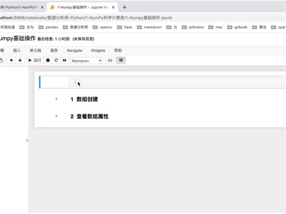Open the pandas bookmark folder

(48, 27)
